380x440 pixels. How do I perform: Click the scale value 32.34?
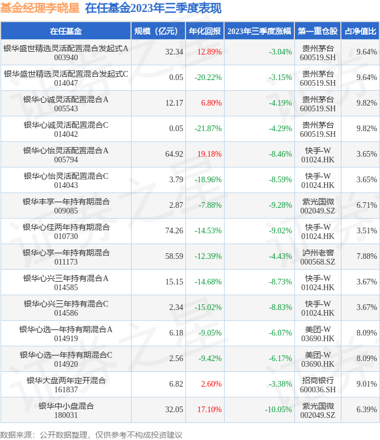point(174,52)
